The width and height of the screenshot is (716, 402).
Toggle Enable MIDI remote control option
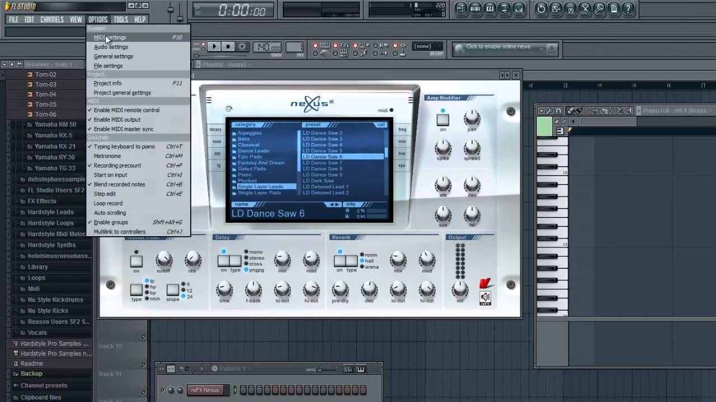click(x=126, y=110)
